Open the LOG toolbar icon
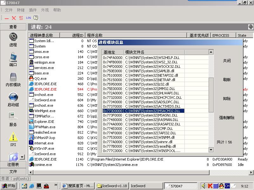 tap(29, 18)
